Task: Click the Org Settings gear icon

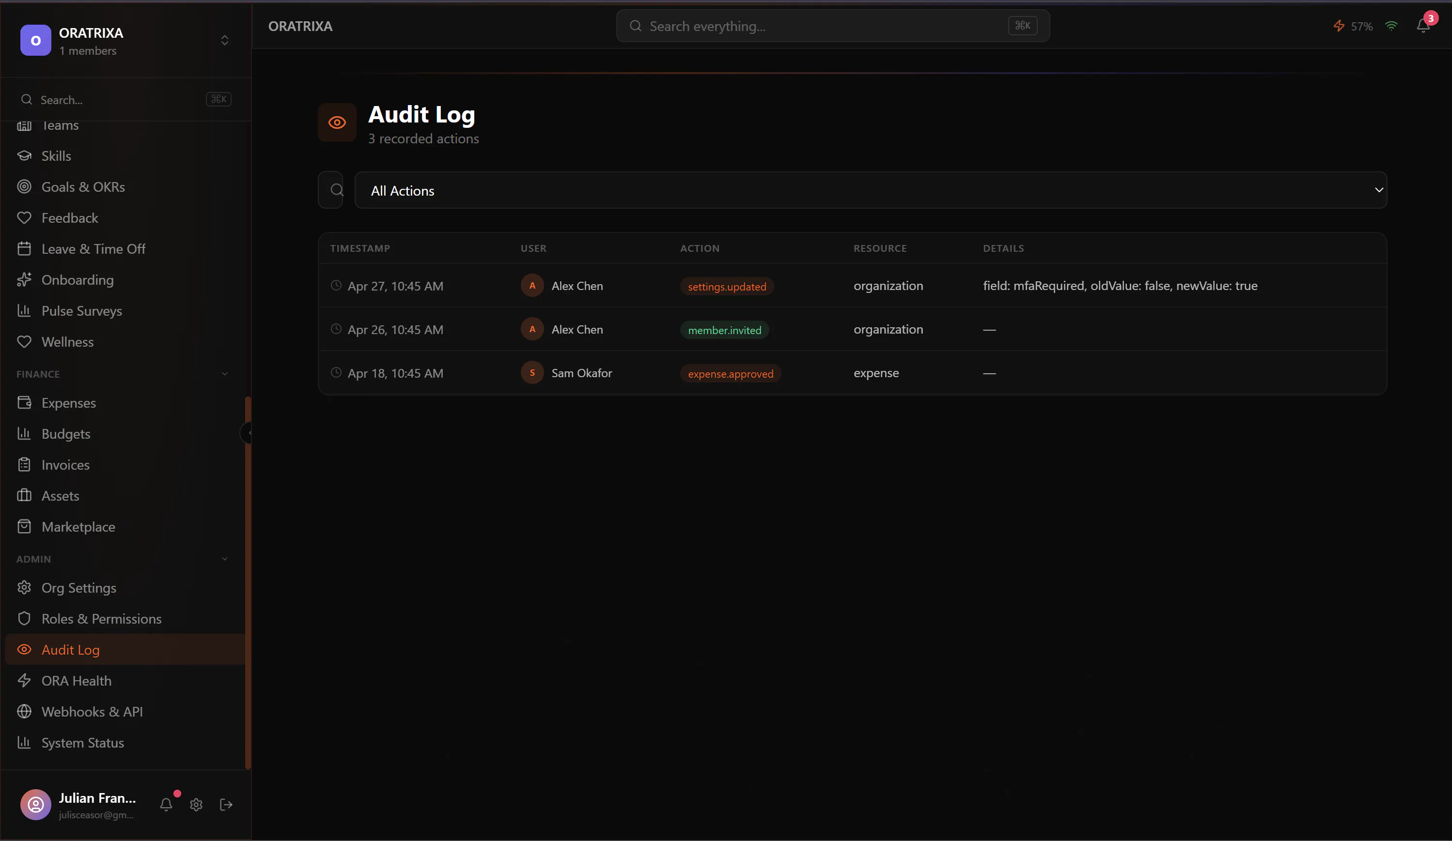Action: [24, 588]
